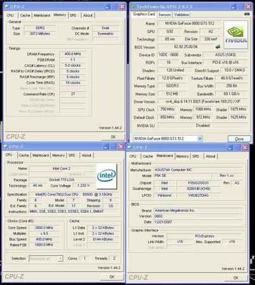Click the Core Voltage 1.232 V value

pyautogui.click(x=84, y=186)
